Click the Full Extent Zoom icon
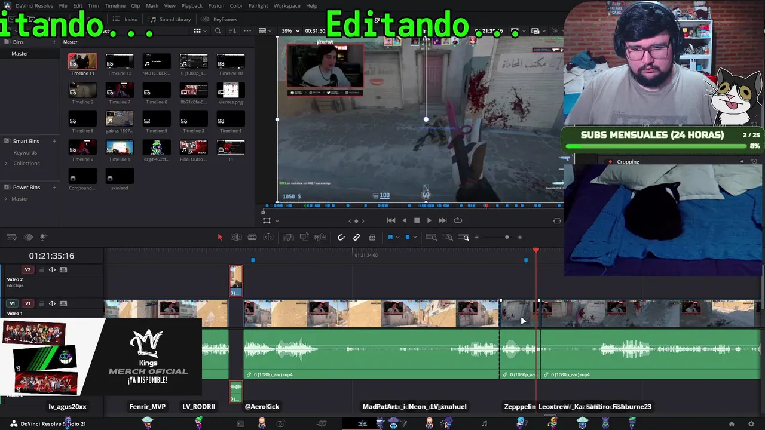Viewport: 765px width, 430px height. (431, 238)
